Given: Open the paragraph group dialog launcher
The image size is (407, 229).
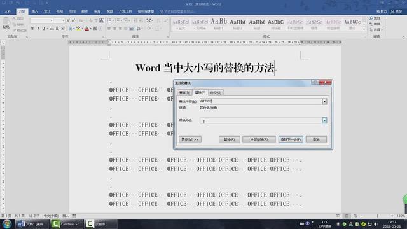Looking at the screenshot, I should (168, 37).
